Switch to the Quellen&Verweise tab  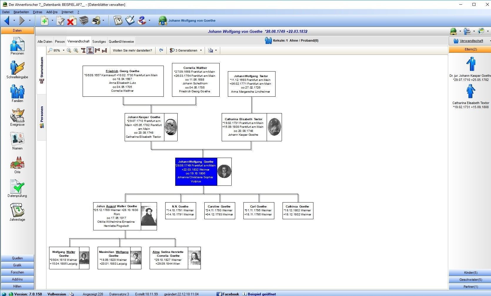click(x=121, y=42)
